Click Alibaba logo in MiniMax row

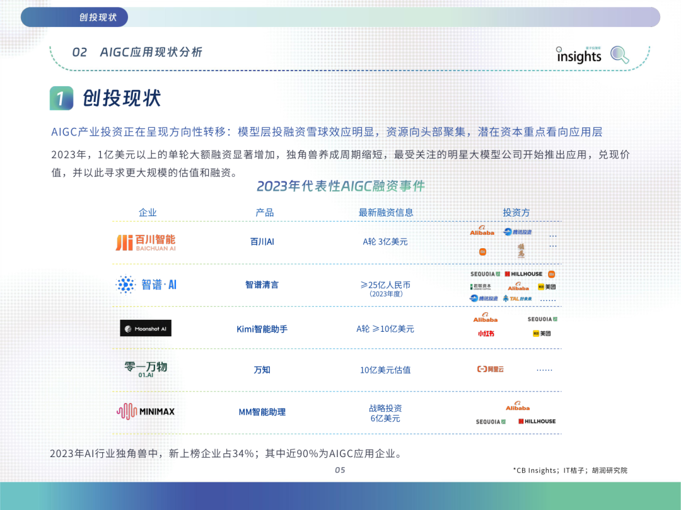click(517, 406)
